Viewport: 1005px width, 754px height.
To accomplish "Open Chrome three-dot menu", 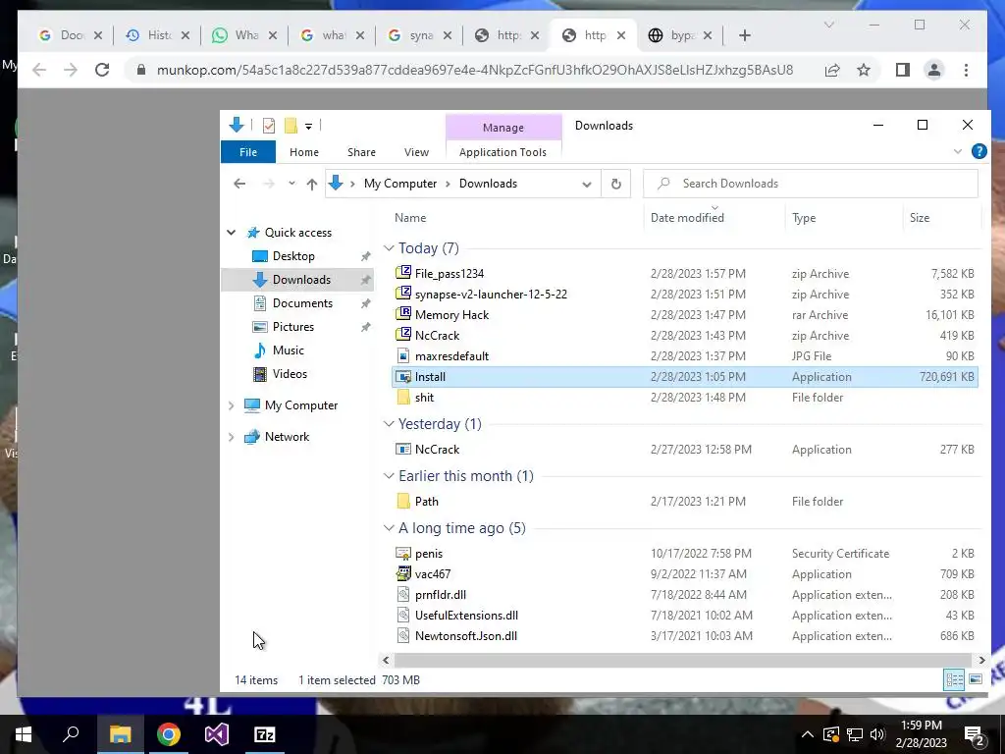I will pos(966,70).
